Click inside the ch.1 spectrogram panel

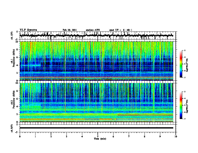click(96, 61)
